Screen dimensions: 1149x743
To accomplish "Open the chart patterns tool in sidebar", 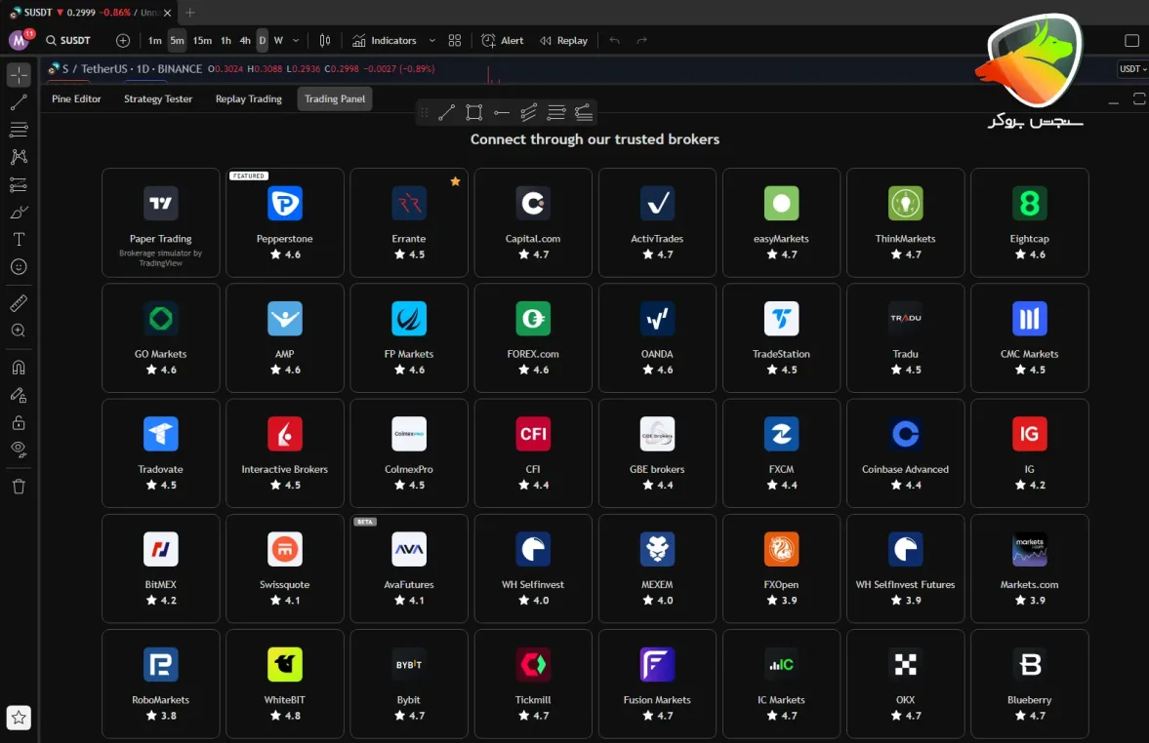I will 20,157.
